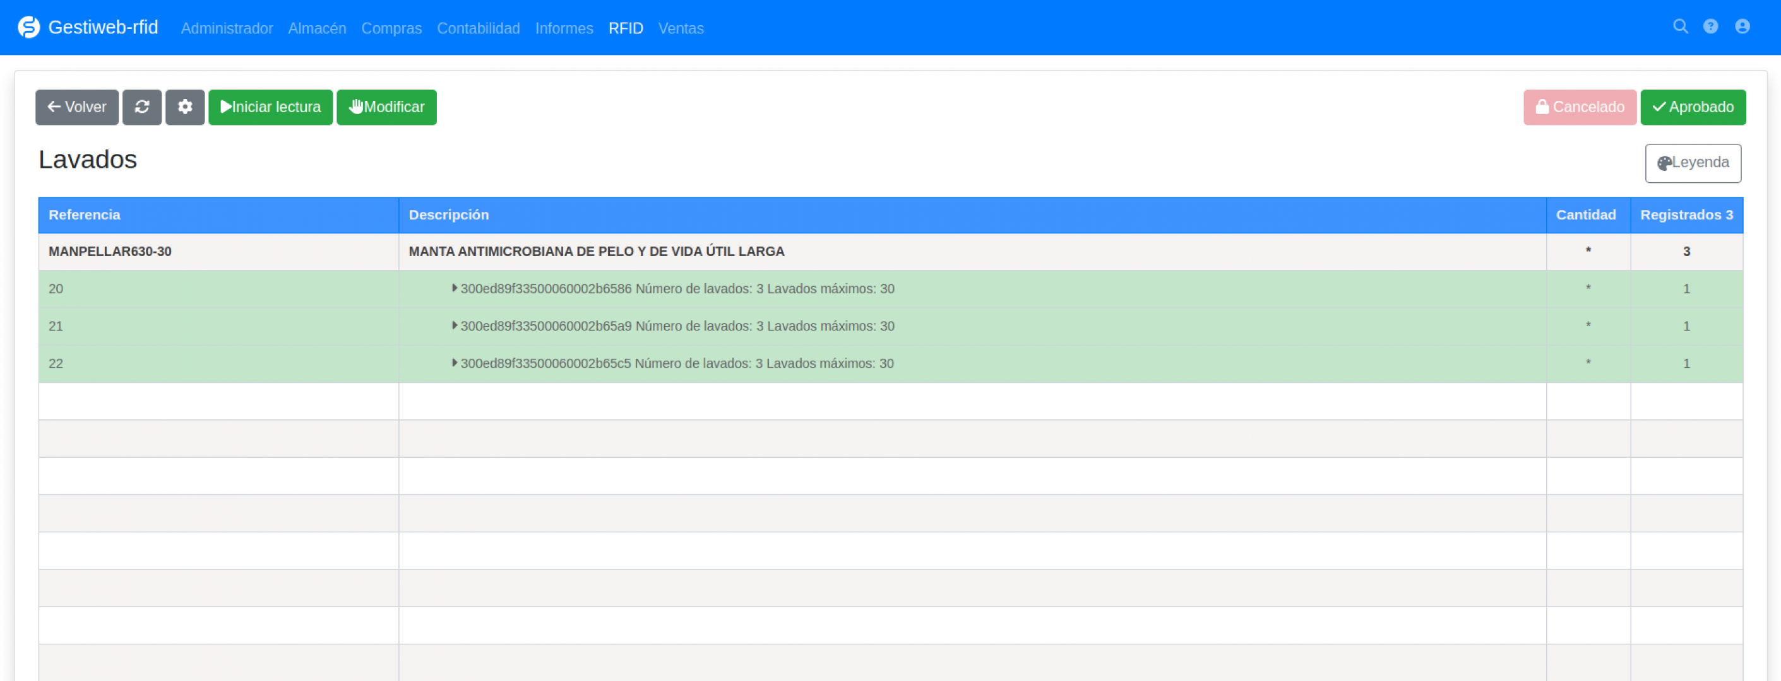Click the Registrados value in row 21
Viewport: 1781px width, 681px height.
coord(1686,326)
